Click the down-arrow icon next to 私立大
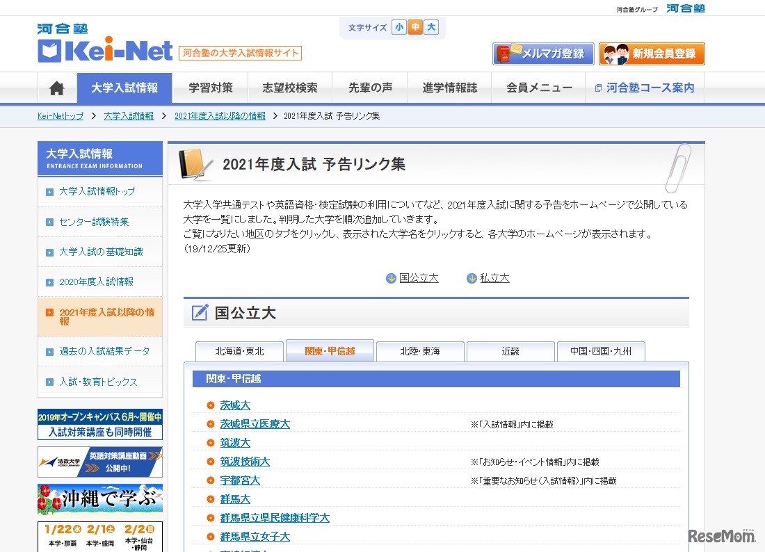This screenshot has height=552, width=765. (x=471, y=277)
